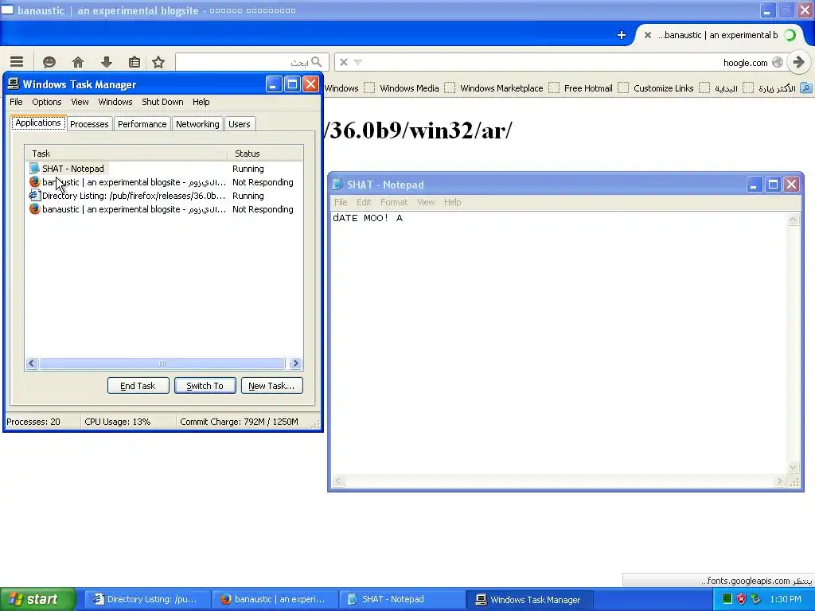
Task: Open Task Manager Windows menu
Action: click(115, 102)
